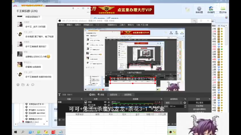This screenshot has height=135, width=241.
Task: Click the OBS preview canvas thumbnail
Action: (x=134, y=59)
